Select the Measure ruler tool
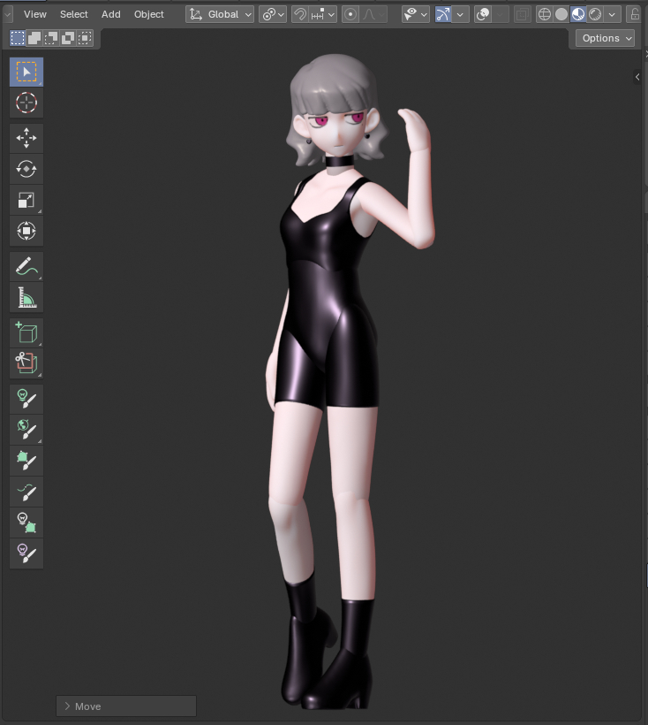 [x=26, y=297]
